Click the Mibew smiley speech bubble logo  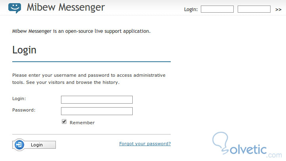15,8
